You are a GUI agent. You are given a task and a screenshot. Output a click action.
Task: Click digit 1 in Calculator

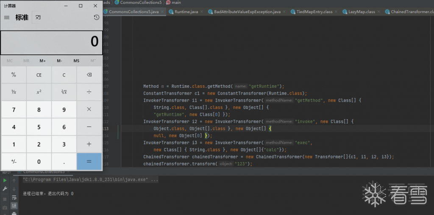coord(14,144)
